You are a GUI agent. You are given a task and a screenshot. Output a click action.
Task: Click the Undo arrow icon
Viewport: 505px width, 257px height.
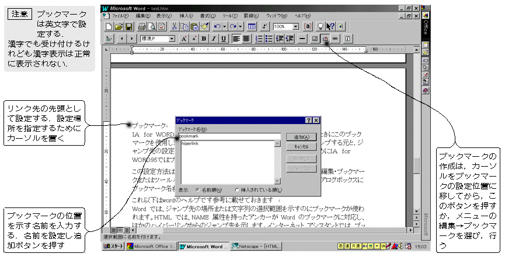coord(217,26)
